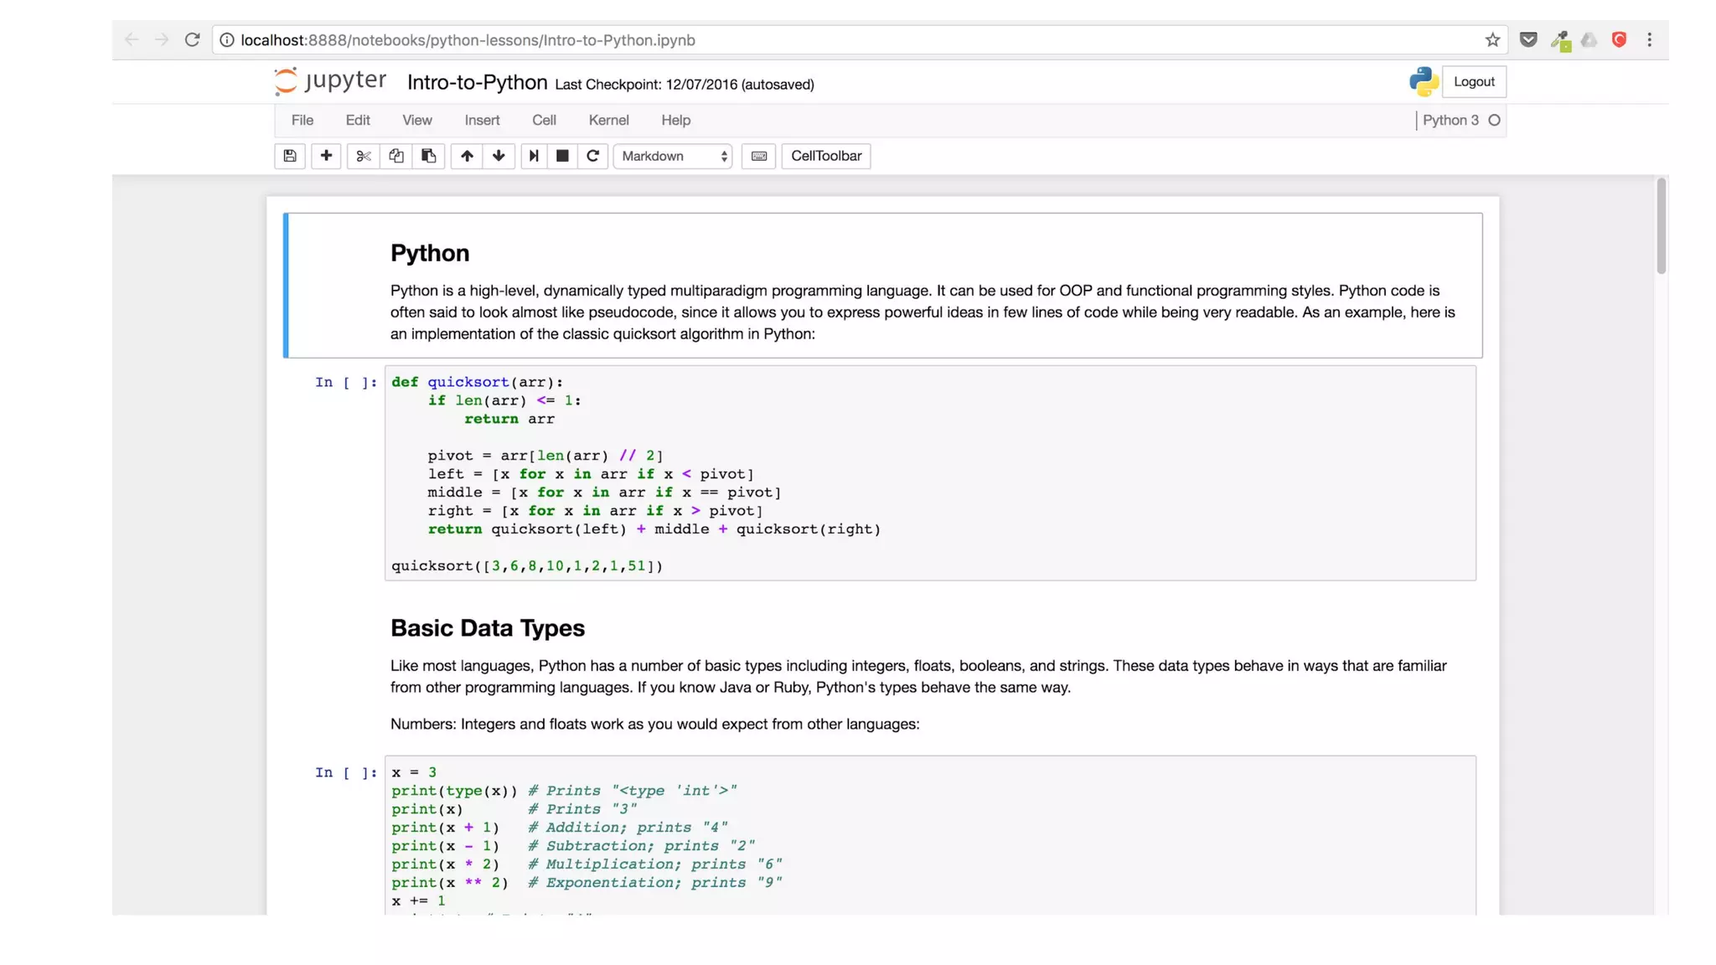Copy selected cells icon

point(395,156)
